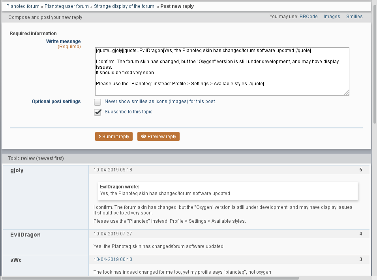Click the gjoly username in topic review
Viewport: 377px width, 280px height.
pos(17,171)
